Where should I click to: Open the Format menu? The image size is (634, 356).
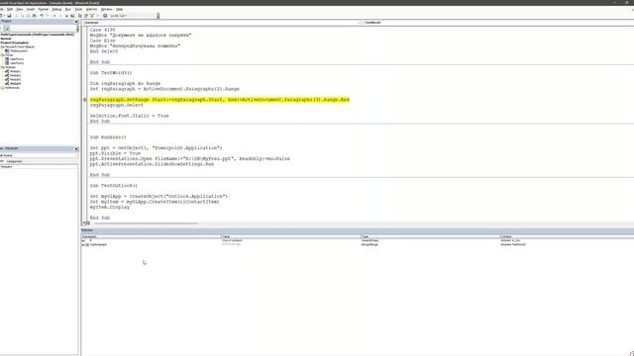pyautogui.click(x=44, y=9)
